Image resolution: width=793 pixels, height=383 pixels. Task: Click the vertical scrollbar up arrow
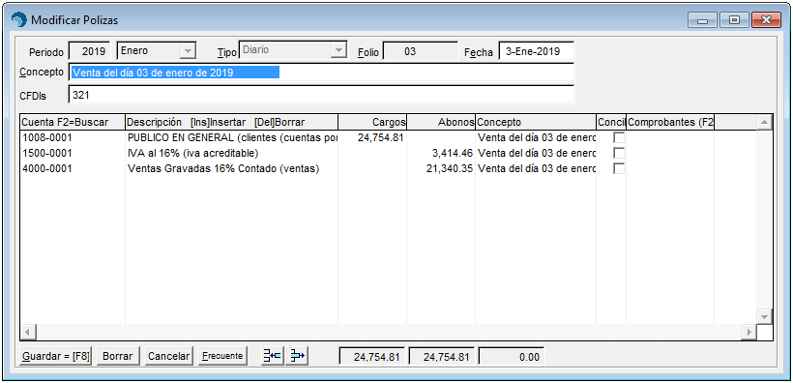(764, 122)
